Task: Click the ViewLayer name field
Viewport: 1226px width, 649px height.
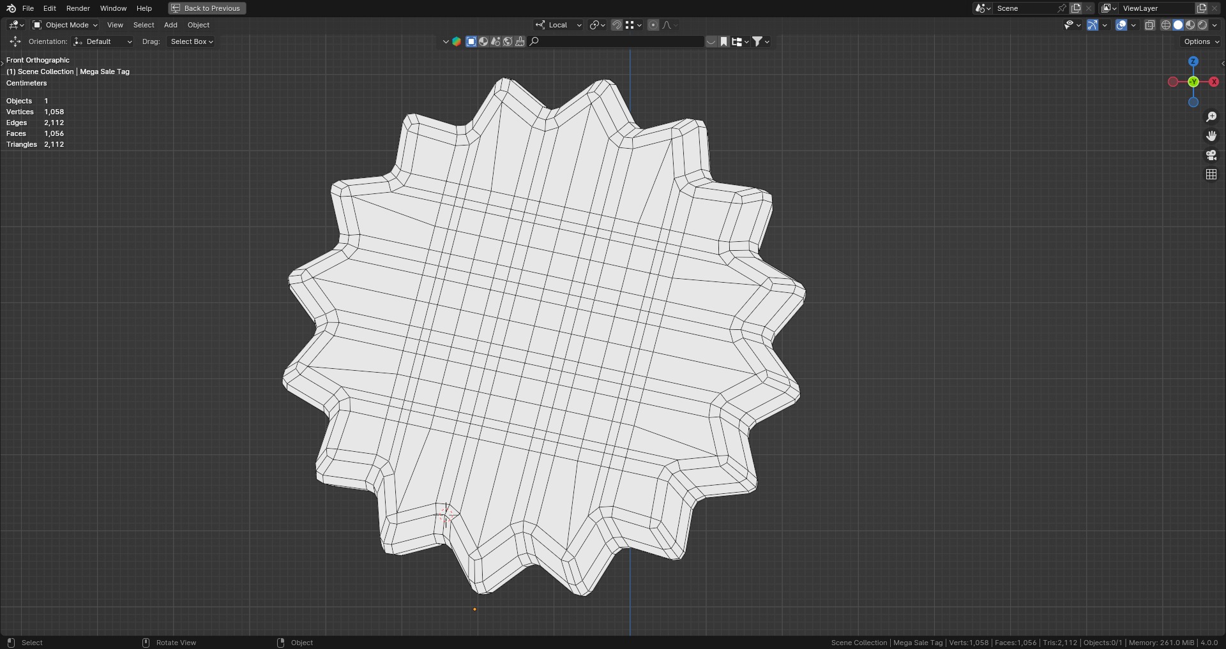Action: 1157,8
